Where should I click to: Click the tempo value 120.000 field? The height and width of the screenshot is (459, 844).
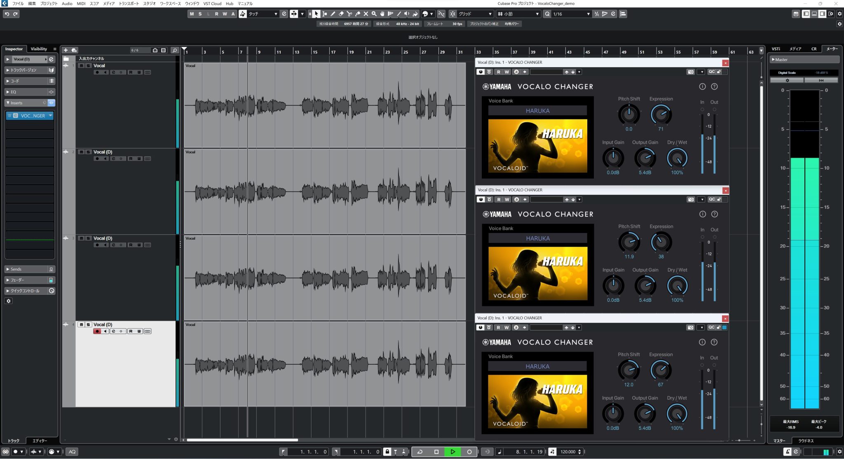pyautogui.click(x=568, y=452)
